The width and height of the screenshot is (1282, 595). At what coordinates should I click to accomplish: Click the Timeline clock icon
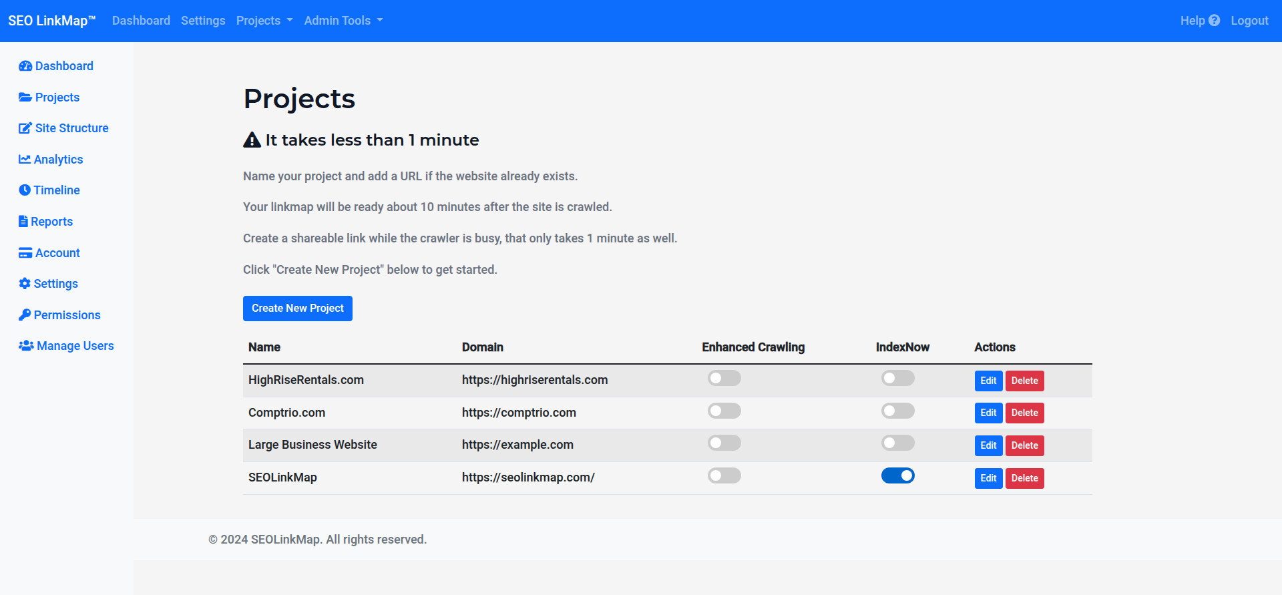tap(25, 190)
